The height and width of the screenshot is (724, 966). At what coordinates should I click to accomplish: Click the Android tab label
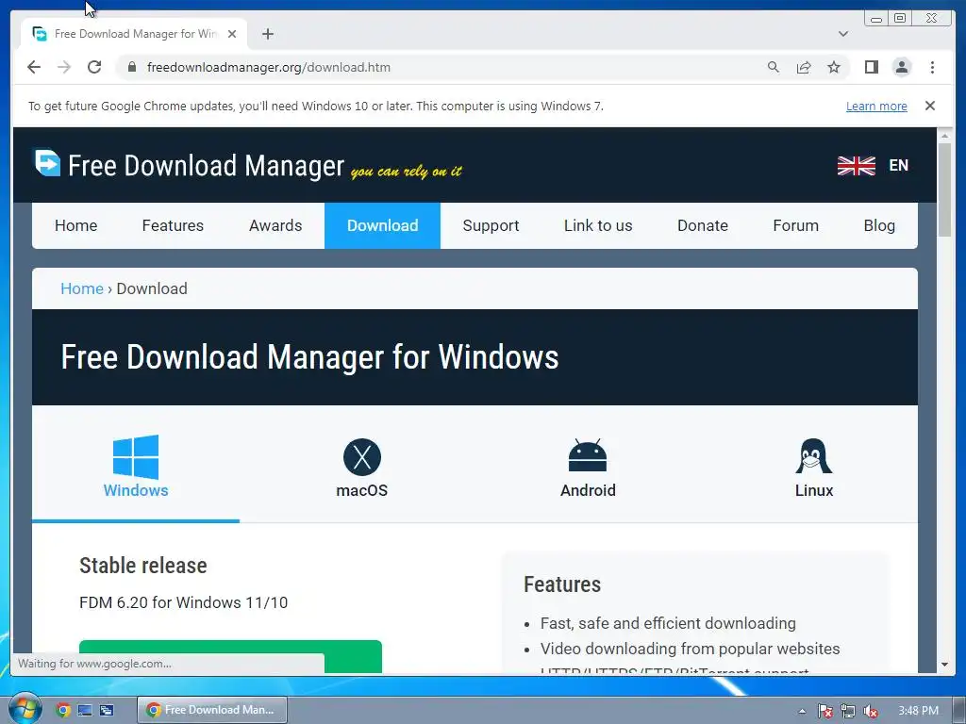588,490
